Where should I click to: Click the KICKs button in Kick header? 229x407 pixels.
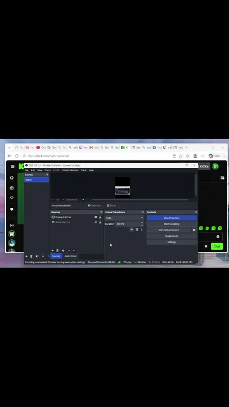(204, 166)
